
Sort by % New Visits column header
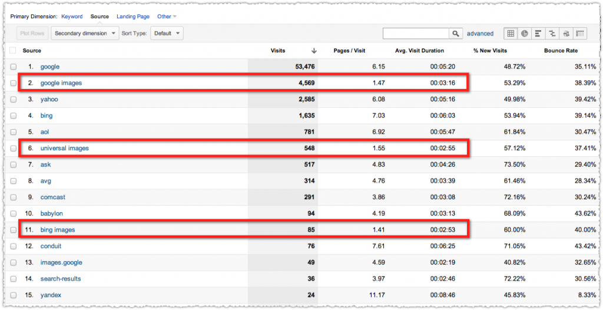[491, 51]
